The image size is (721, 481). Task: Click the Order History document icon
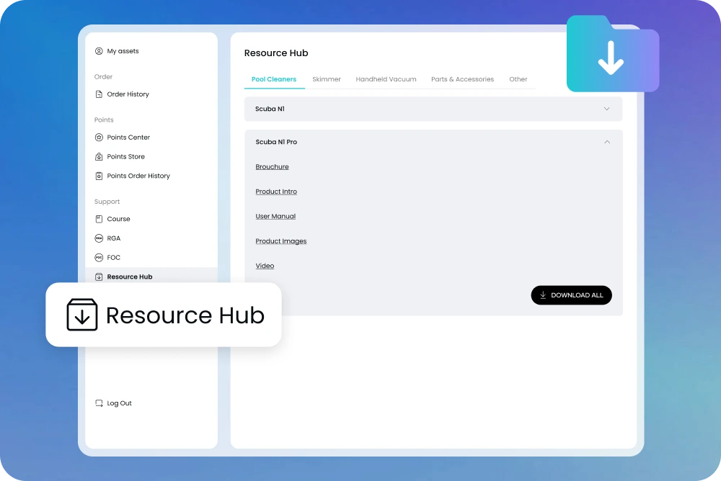(99, 94)
